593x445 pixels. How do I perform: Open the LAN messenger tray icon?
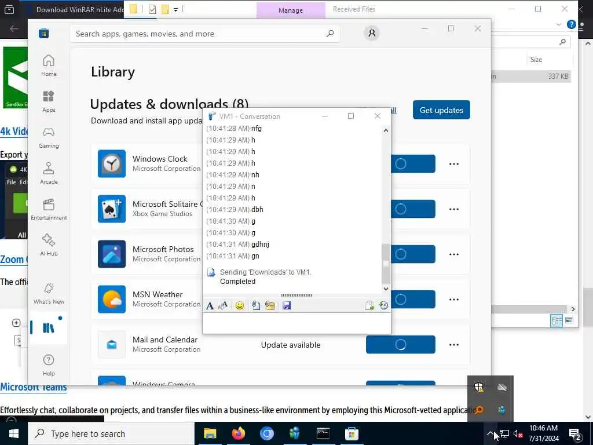point(502,410)
